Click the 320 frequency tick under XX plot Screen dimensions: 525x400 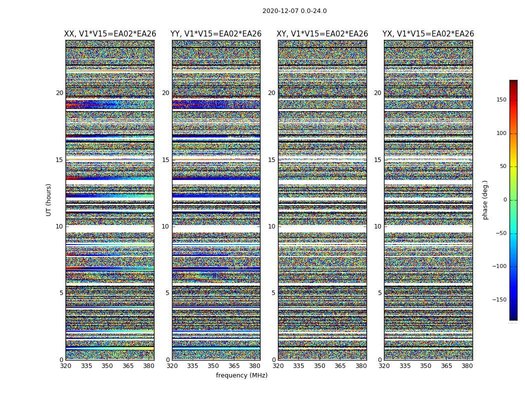65,366
